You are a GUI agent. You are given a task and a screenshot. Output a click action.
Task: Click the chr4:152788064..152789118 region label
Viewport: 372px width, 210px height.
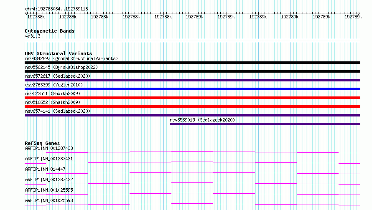tap(56, 9)
